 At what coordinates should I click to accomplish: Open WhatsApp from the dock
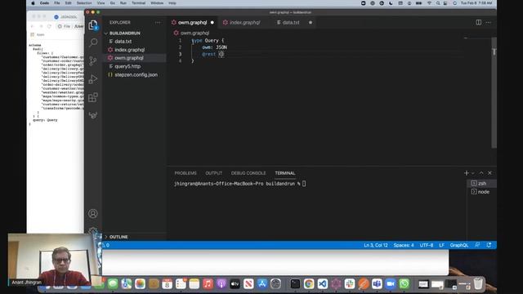pyautogui.click(x=405, y=283)
